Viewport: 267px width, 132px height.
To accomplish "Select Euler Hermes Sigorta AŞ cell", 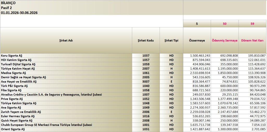I will (x=66, y=116).
